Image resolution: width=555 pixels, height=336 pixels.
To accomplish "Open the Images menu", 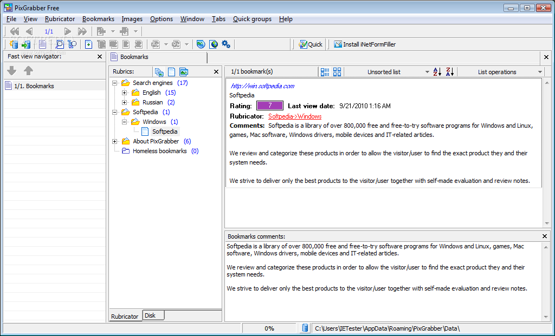I will pyautogui.click(x=132, y=19).
